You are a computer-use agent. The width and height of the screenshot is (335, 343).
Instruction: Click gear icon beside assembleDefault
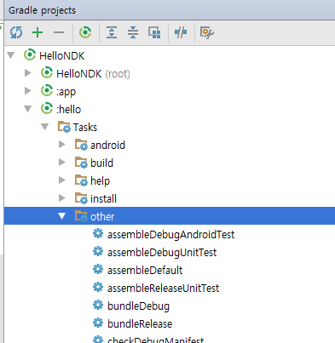(x=98, y=269)
